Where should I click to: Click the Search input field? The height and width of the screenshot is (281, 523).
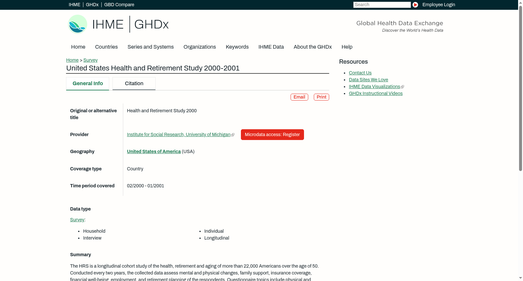pos(382,5)
